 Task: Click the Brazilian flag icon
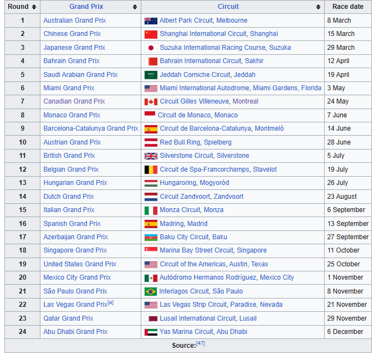pyautogui.click(x=151, y=291)
